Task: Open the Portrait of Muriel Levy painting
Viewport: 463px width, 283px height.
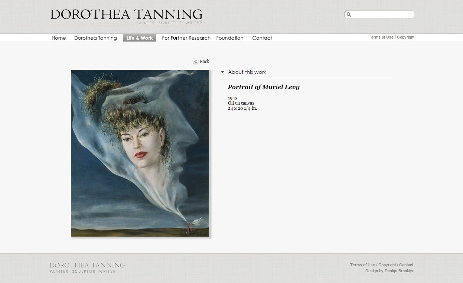Action: click(140, 153)
